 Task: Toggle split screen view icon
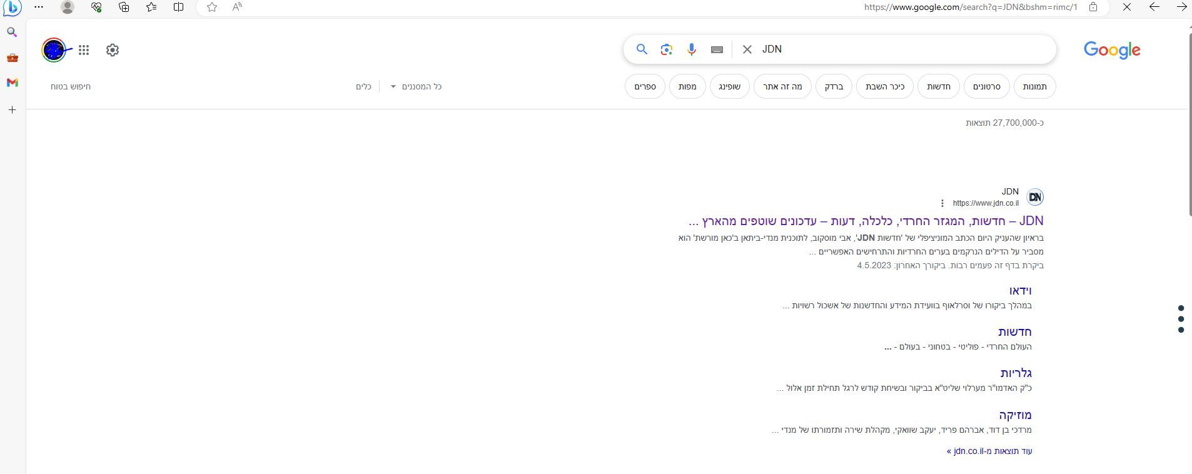pos(179,7)
